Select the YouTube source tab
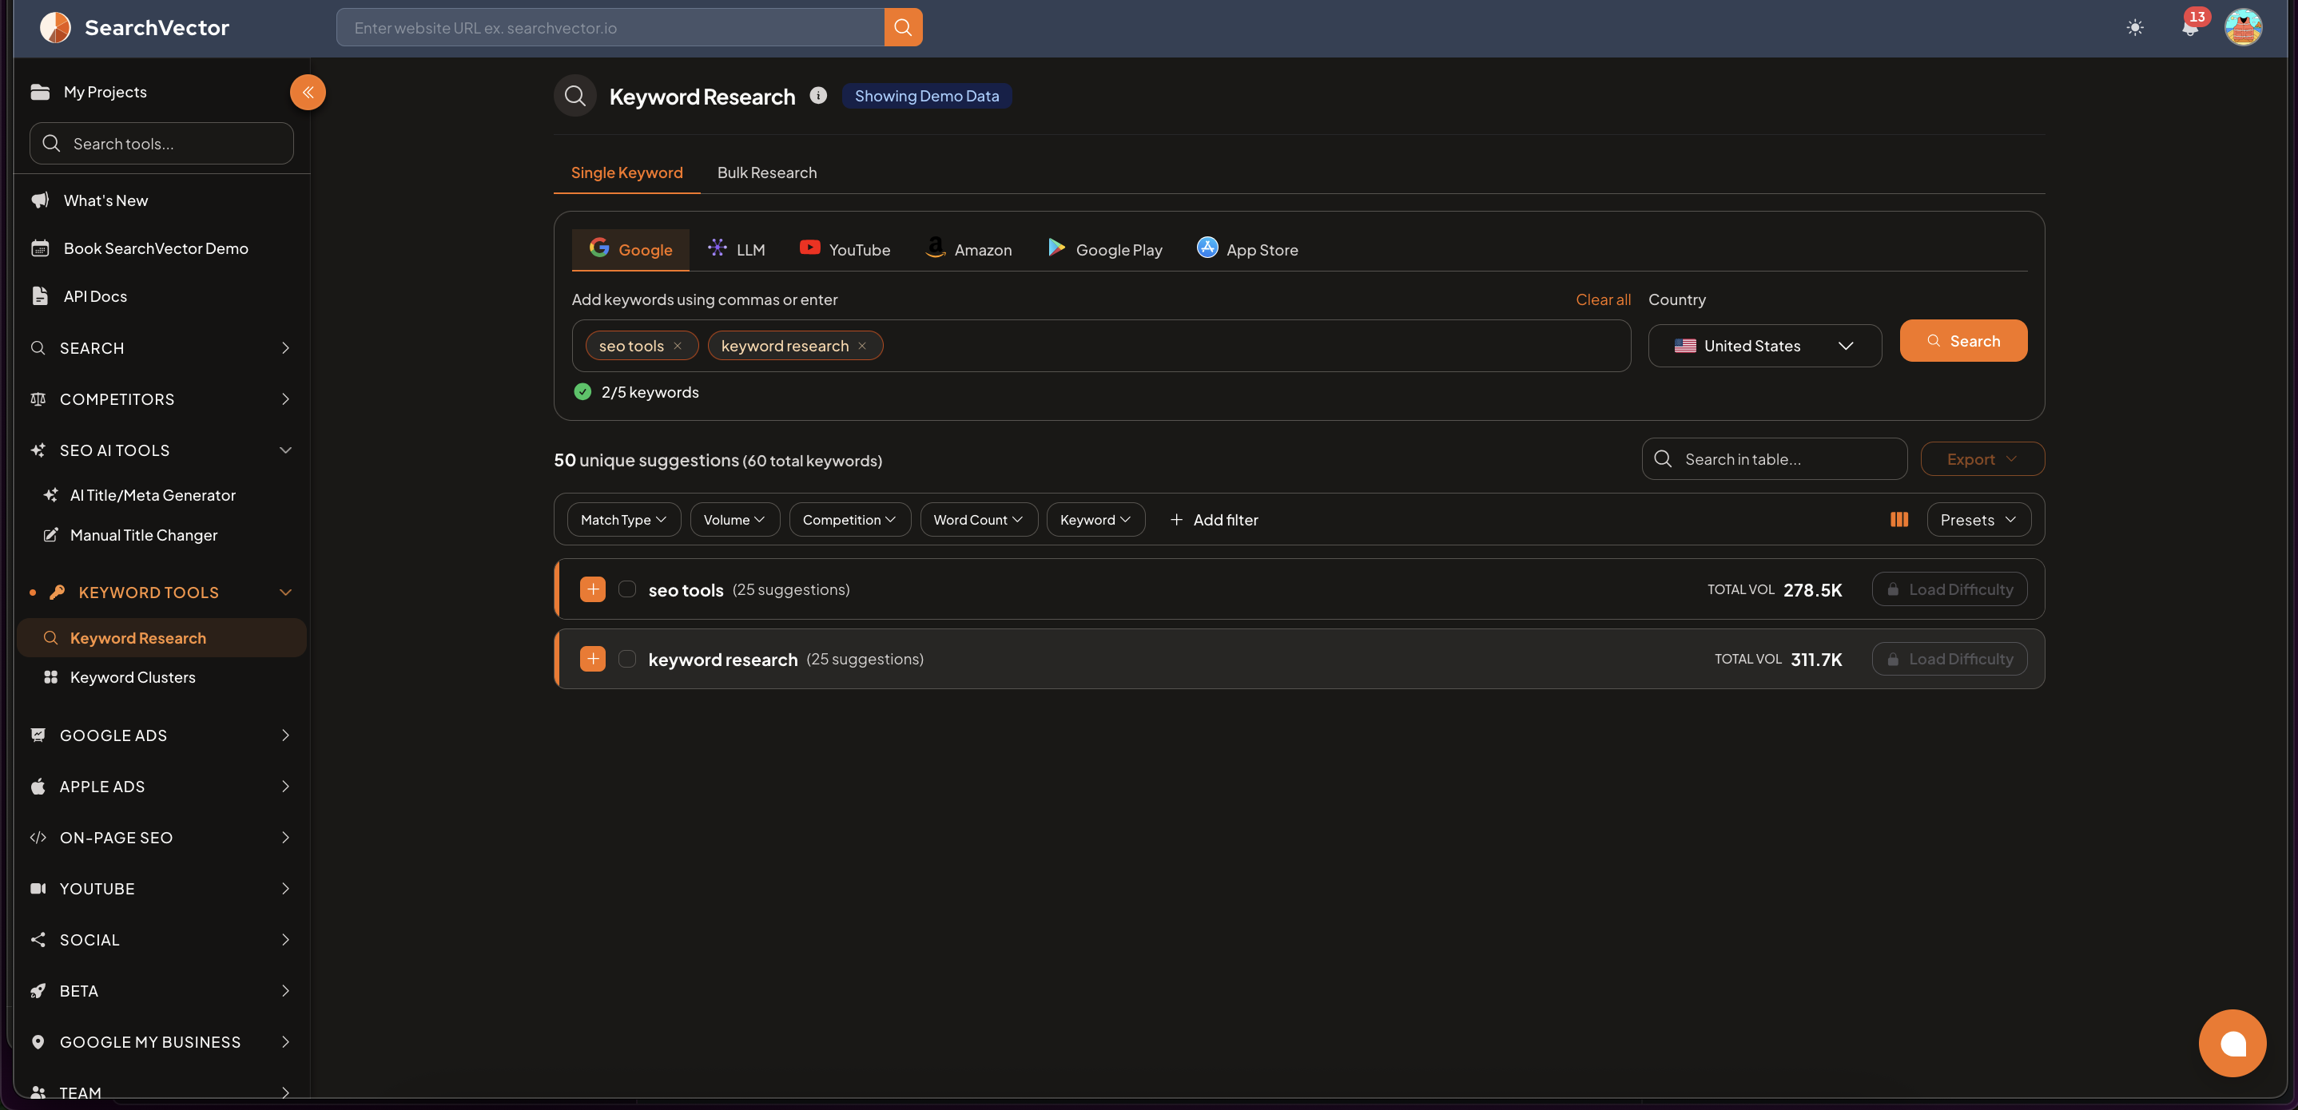The height and width of the screenshot is (1110, 2298). tap(845, 250)
